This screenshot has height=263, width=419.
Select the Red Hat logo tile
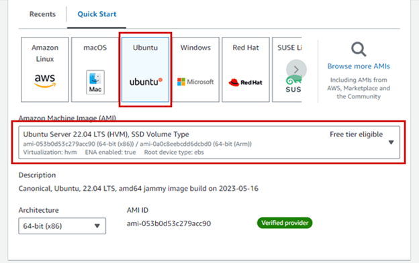[x=246, y=70]
